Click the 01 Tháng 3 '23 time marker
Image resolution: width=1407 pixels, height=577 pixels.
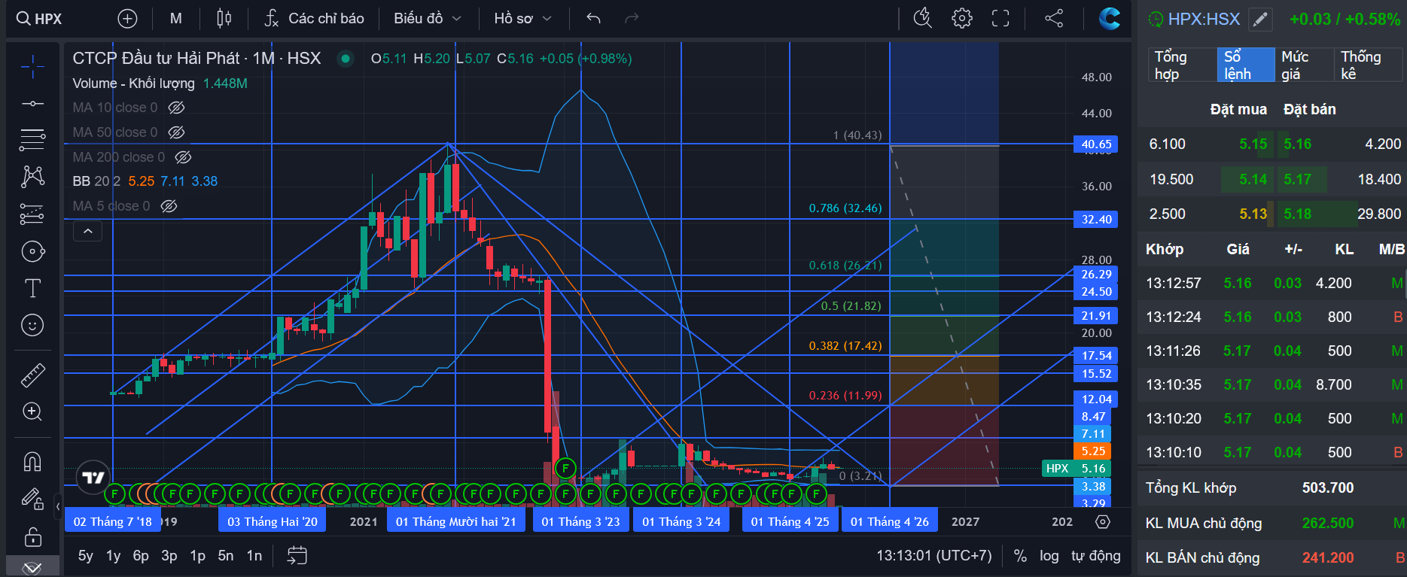click(x=580, y=521)
